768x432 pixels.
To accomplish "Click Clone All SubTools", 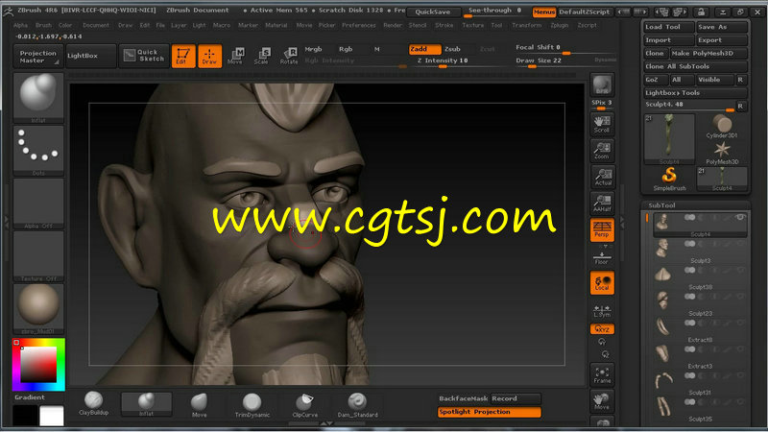I will 695,66.
